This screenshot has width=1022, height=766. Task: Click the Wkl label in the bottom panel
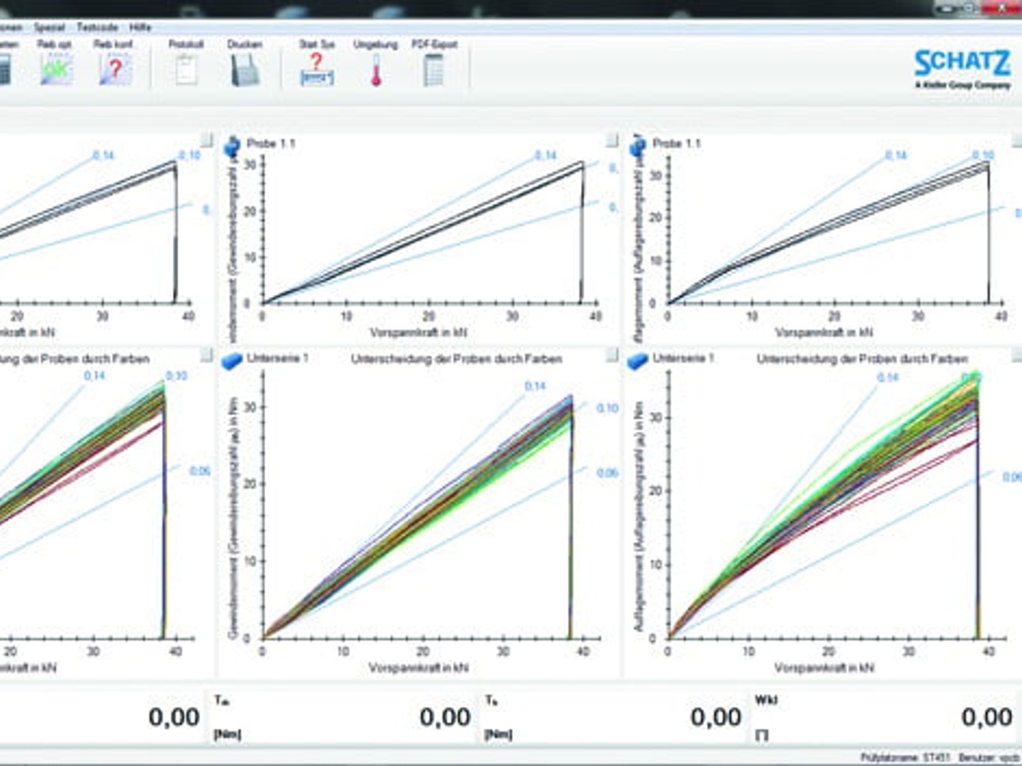766,700
